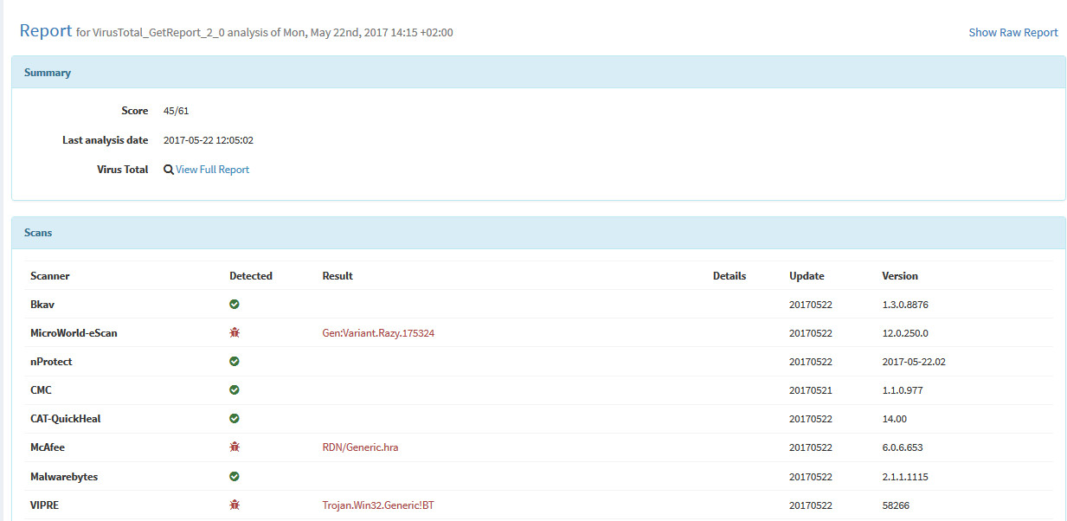This screenshot has height=521, width=1067.
Task: Select VIPRE version 58266
Action: coord(896,505)
